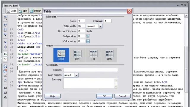Click the code editor scrollbar up arrow
The height and width of the screenshot is (107, 190).
click(186, 16)
